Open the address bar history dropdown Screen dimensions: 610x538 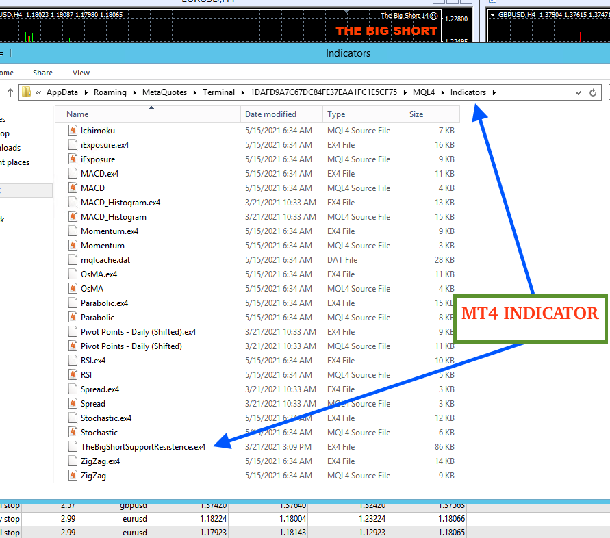(578, 92)
